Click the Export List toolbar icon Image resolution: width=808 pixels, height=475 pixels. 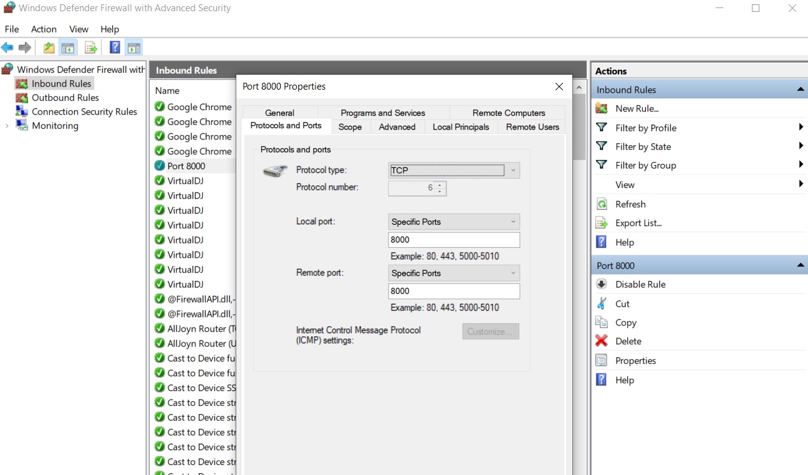pyautogui.click(x=91, y=47)
